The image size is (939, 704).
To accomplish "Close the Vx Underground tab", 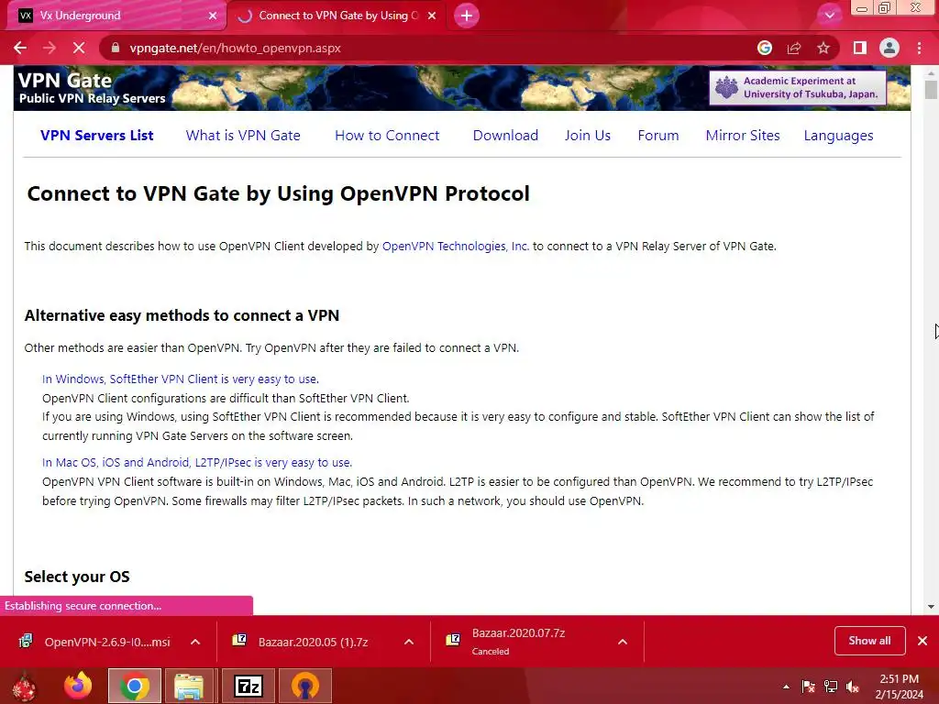I will (x=213, y=16).
